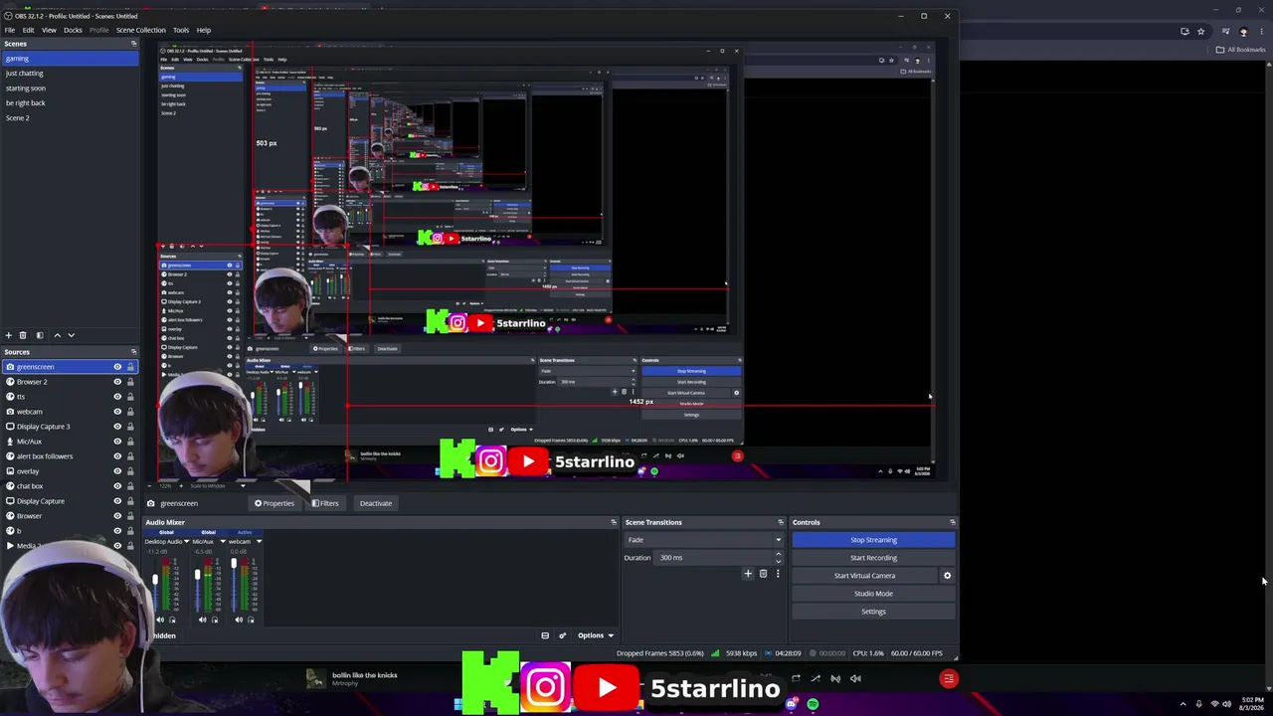Toggle Mic/Aux monitoring headphone icon
1273x716 pixels.
(x=214, y=620)
